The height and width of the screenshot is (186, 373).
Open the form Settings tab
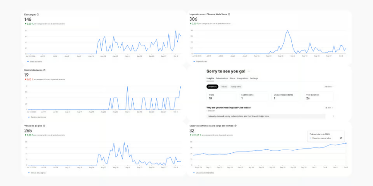point(254,78)
